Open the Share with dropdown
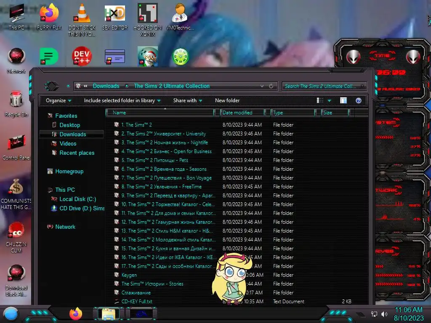Screen dimensions: 431x323 pyautogui.click(x=188, y=101)
